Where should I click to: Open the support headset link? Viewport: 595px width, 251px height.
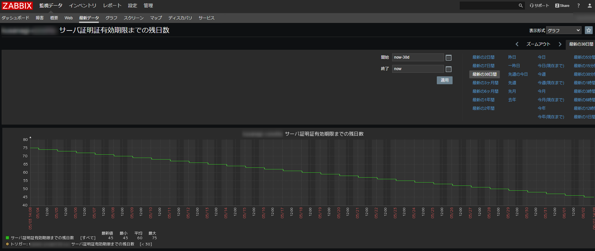(539, 6)
